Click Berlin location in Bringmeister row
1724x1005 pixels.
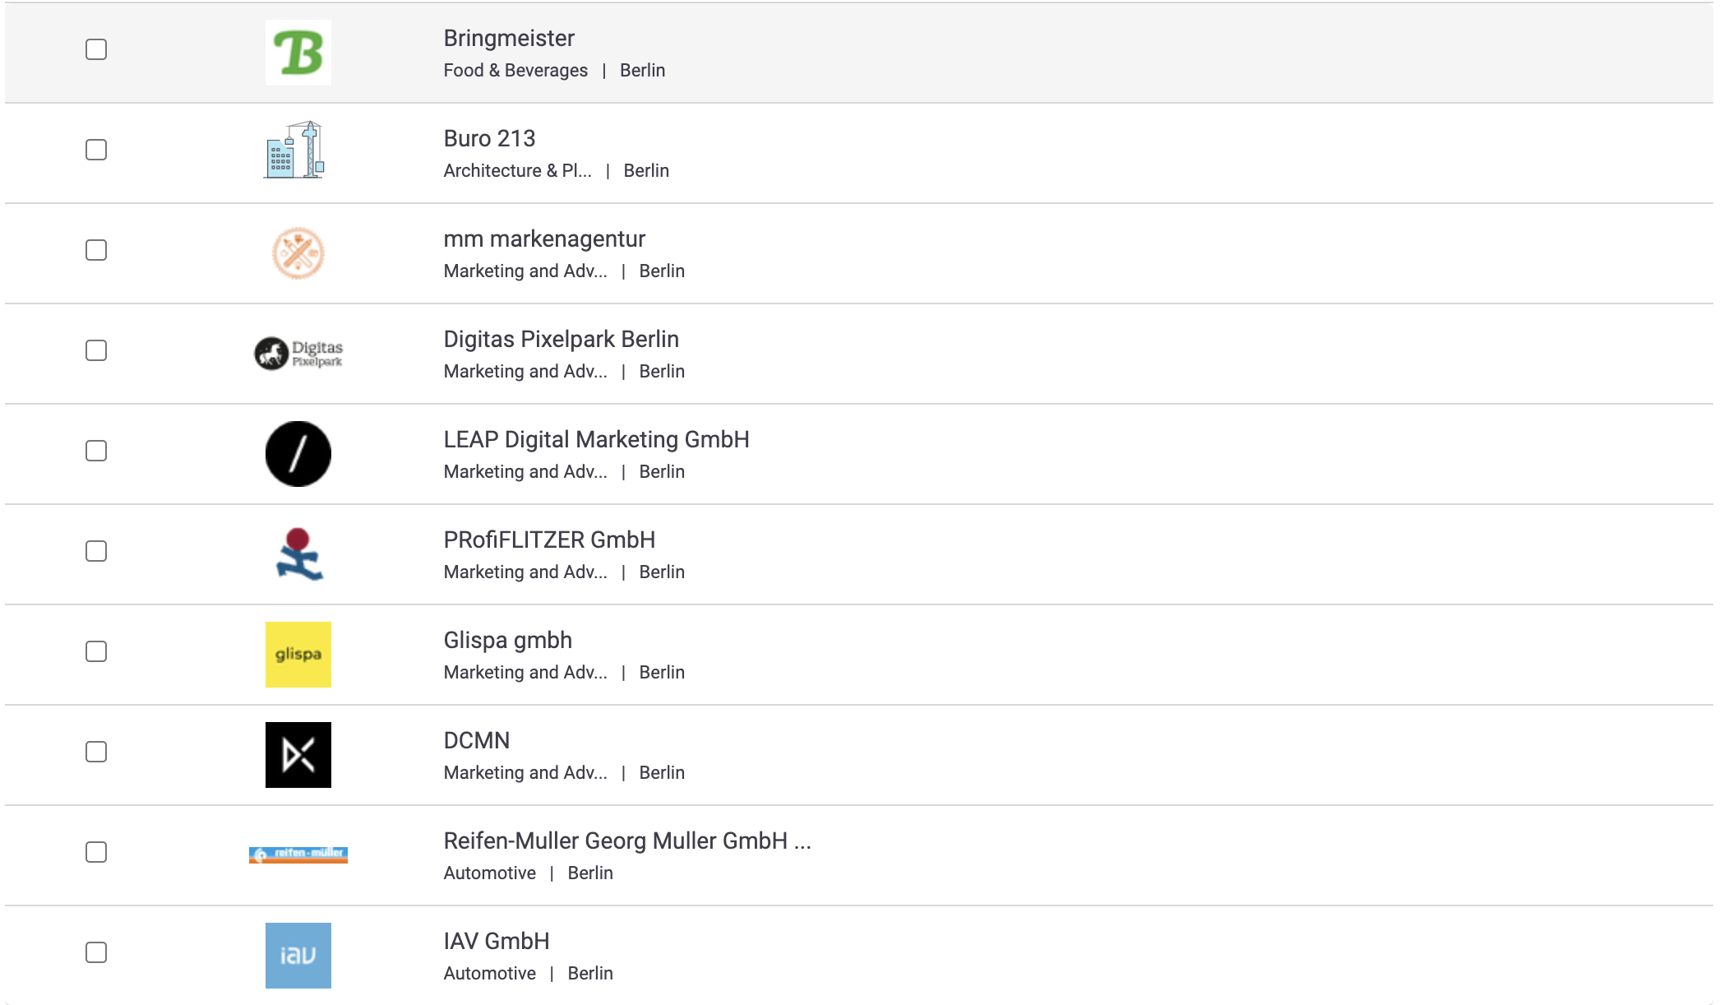coord(642,71)
